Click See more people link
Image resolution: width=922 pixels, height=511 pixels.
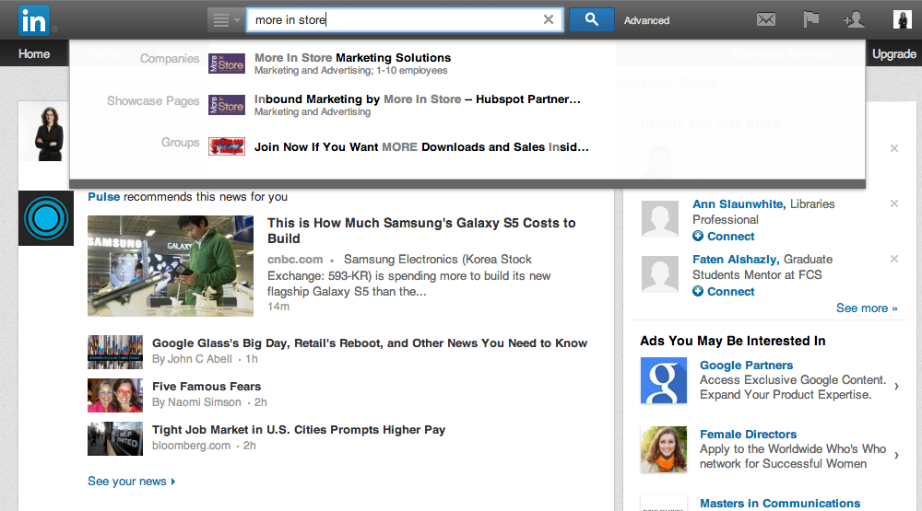(x=867, y=308)
